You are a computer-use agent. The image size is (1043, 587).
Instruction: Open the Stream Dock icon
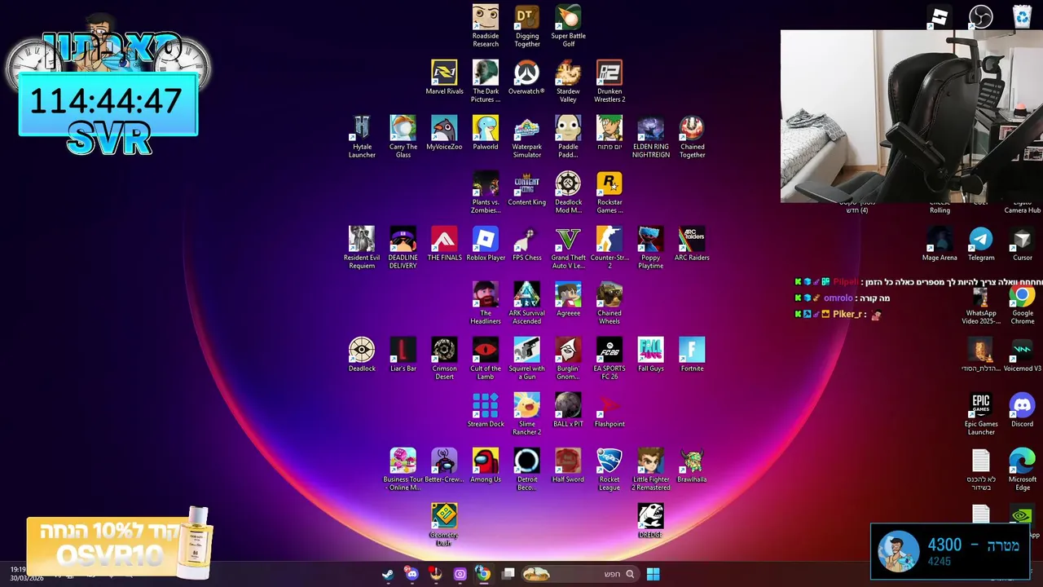point(486,405)
